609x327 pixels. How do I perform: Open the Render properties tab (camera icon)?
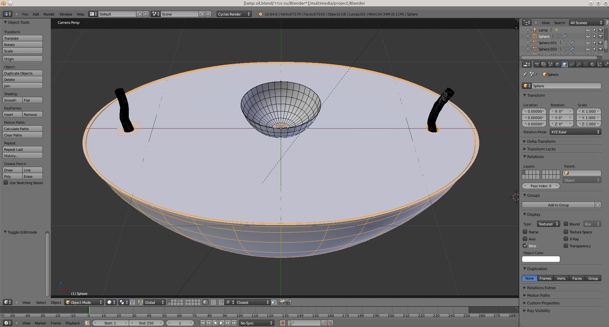(x=537, y=64)
